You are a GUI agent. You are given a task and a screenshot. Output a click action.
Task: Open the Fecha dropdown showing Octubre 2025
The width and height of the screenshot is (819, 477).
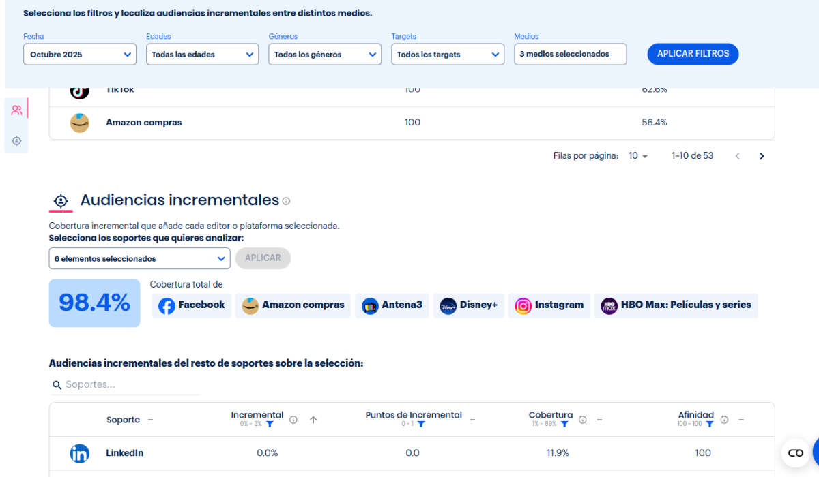point(79,55)
